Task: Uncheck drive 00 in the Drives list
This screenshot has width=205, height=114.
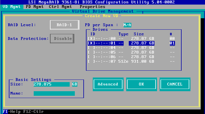Action: click(91, 38)
